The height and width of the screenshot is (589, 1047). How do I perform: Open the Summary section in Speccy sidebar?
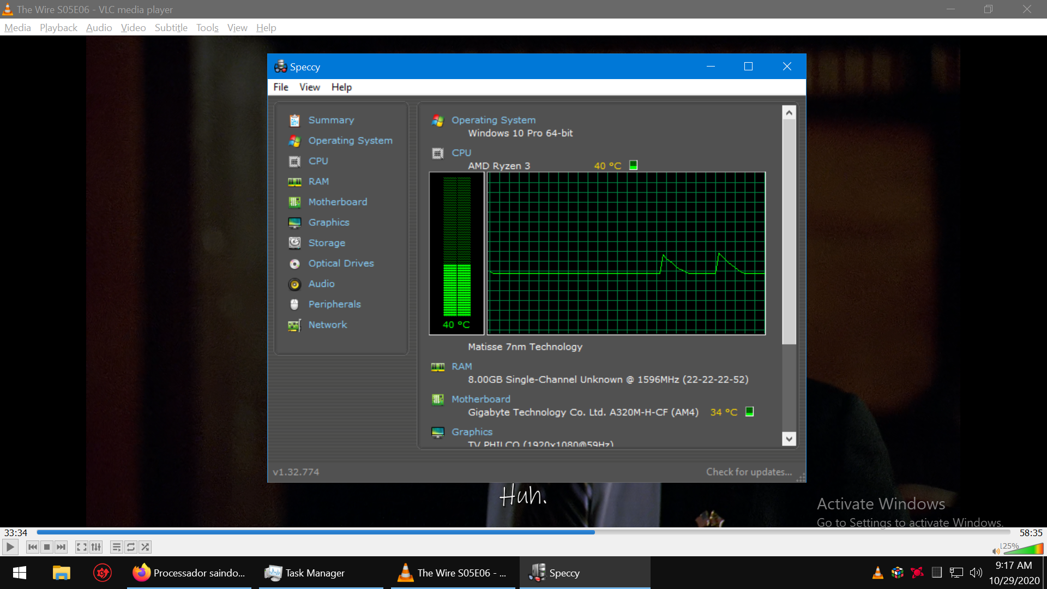coord(331,120)
